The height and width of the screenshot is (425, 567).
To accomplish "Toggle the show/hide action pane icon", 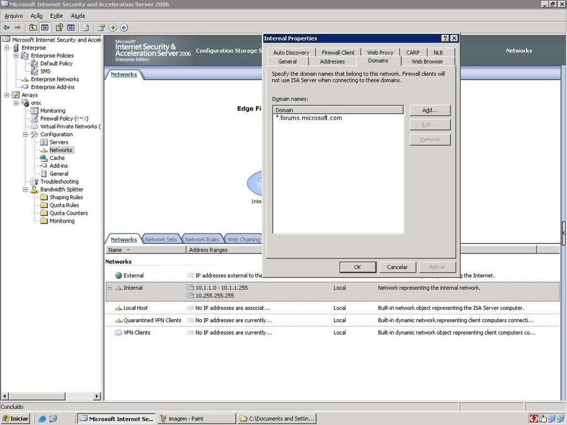I will pyautogui.click(x=71, y=28).
